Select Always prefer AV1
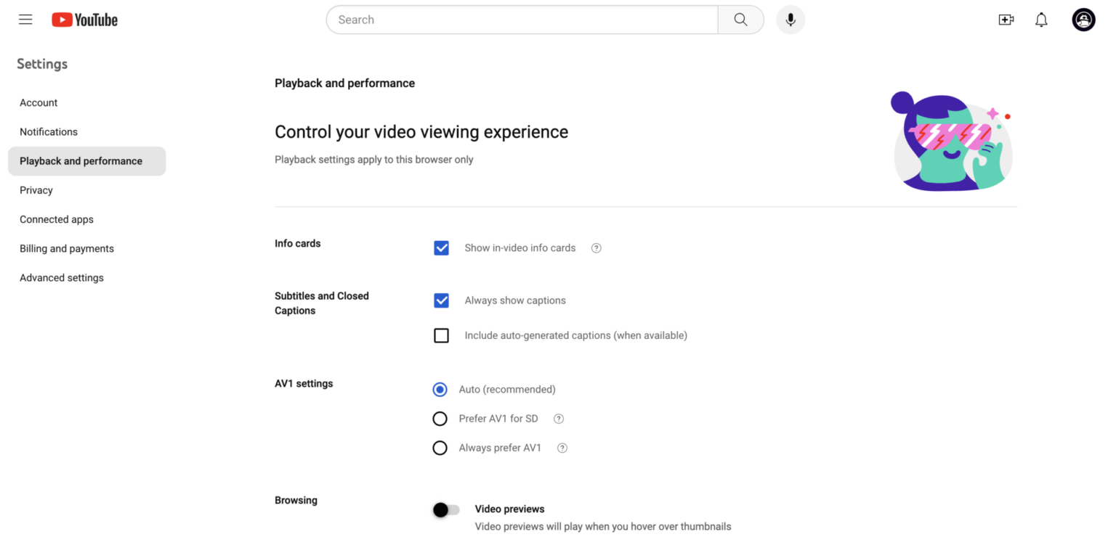Image resolution: width=1116 pixels, height=553 pixels. [x=440, y=448]
